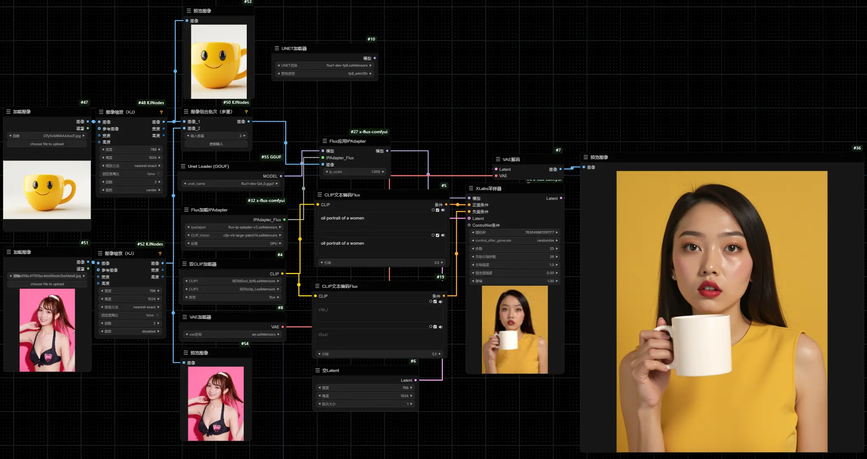Open the vae名称 ae.safetensors dropdown
Viewport: 867px width, 459px height.
click(233, 334)
